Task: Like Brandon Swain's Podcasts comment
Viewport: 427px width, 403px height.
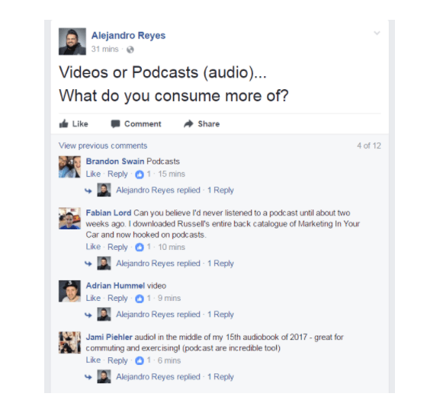Action: click(93, 174)
